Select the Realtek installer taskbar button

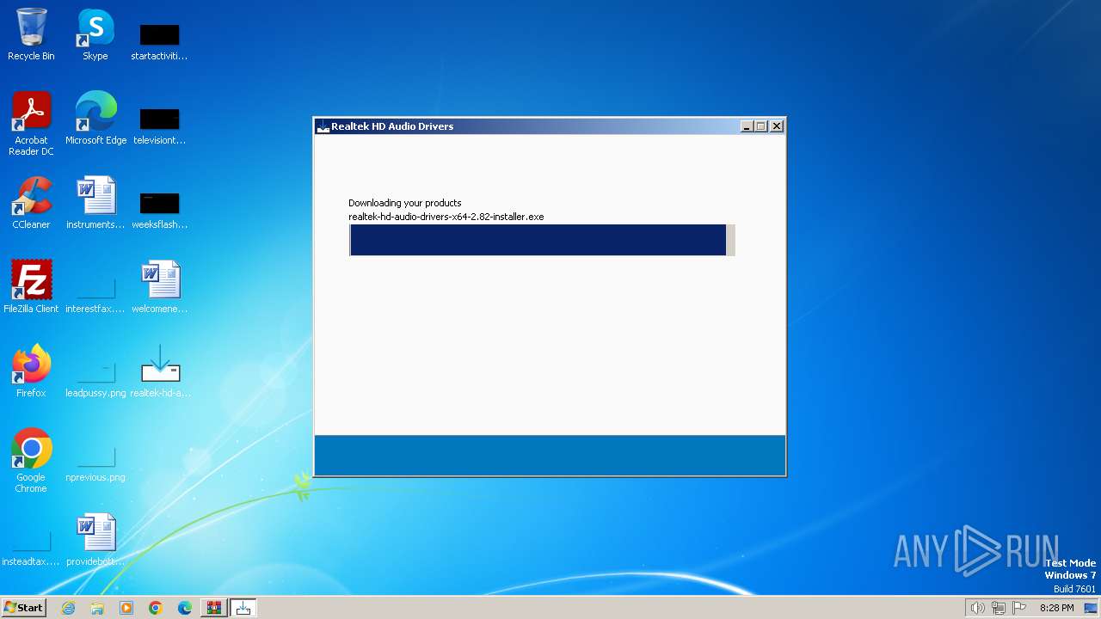point(243,608)
